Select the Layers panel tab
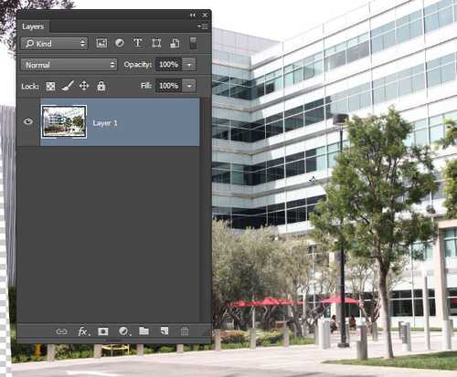This screenshot has height=377, width=457. click(33, 26)
